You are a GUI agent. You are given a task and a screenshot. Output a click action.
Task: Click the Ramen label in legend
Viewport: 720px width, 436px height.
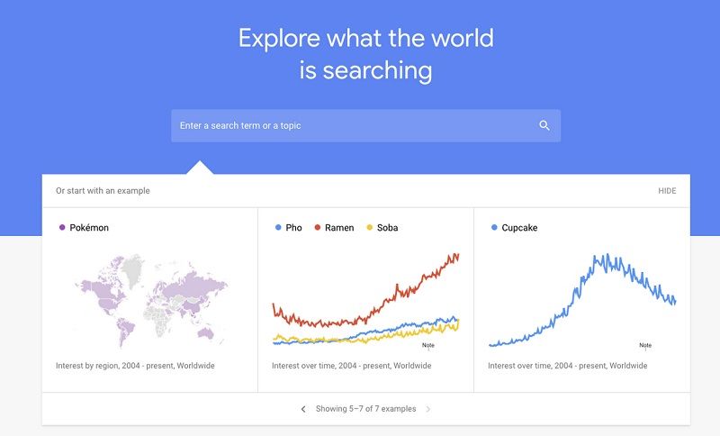(x=339, y=227)
